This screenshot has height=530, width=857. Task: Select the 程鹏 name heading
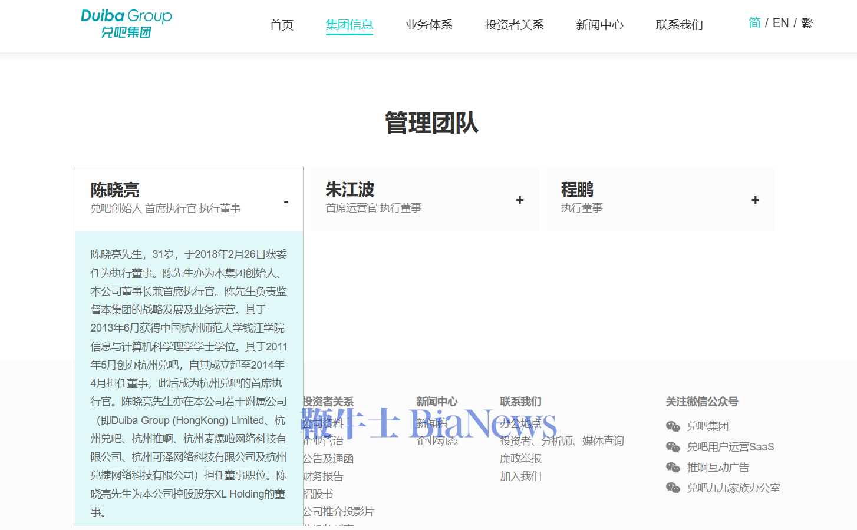point(578,189)
